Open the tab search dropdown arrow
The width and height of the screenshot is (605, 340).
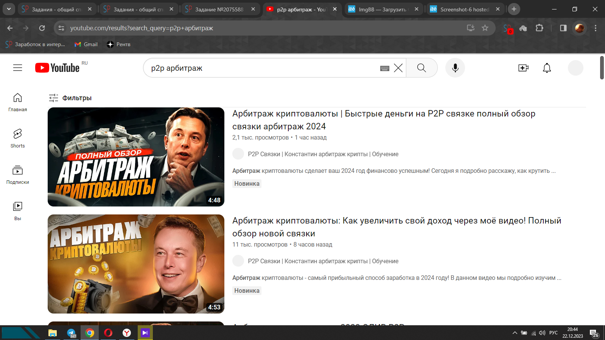(8, 9)
